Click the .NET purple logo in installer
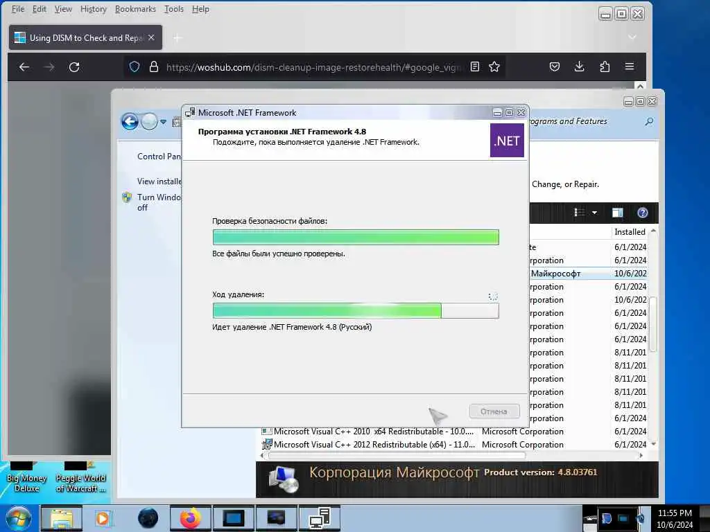The height and width of the screenshot is (532, 710). pyautogui.click(x=507, y=141)
